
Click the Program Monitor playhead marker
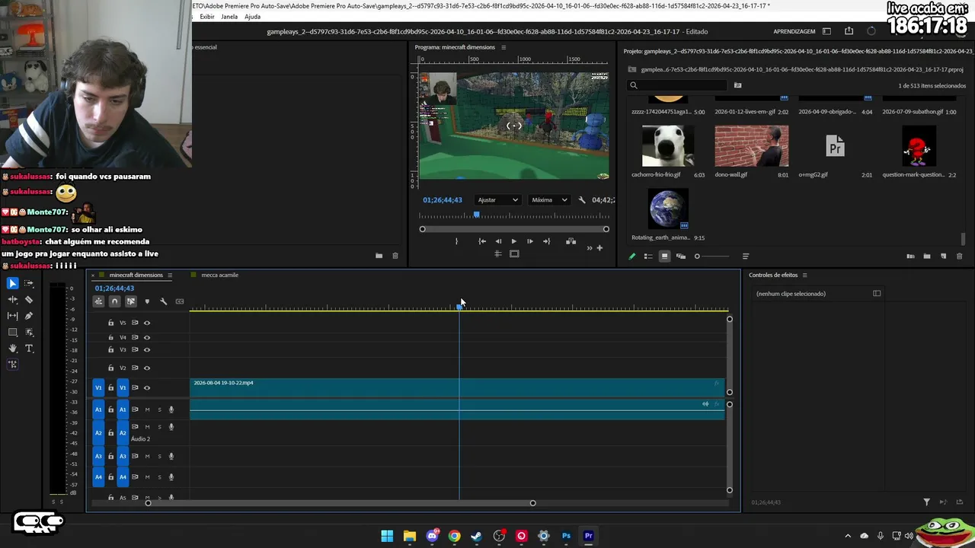[x=477, y=215]
